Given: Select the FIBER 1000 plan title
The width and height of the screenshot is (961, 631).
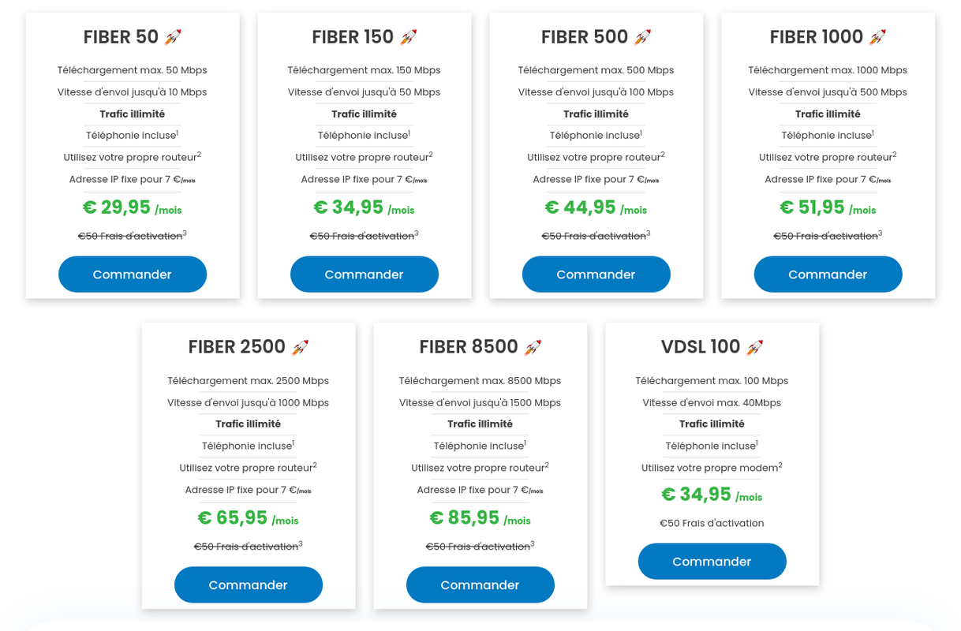Looking at the screenshot, I should click(x=817, y=37).
